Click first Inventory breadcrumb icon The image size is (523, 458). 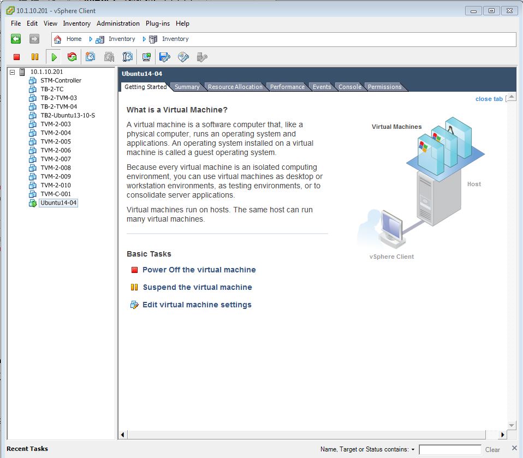[x=100, y=40]
